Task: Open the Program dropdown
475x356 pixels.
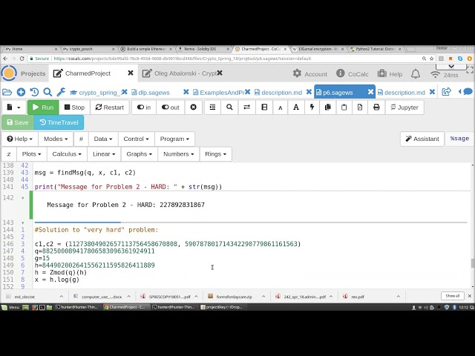Action: 174,139
